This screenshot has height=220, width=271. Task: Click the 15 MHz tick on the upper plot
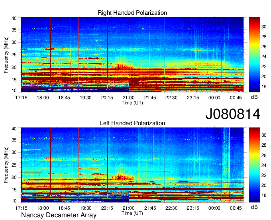point(14,80)
